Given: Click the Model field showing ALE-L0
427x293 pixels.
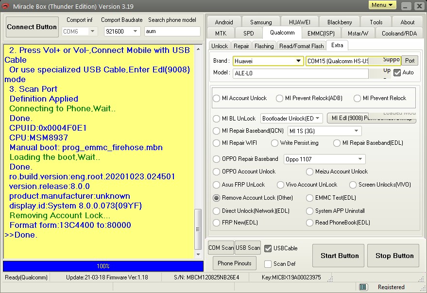Looking at the screenshot, I should pos(300,73).
